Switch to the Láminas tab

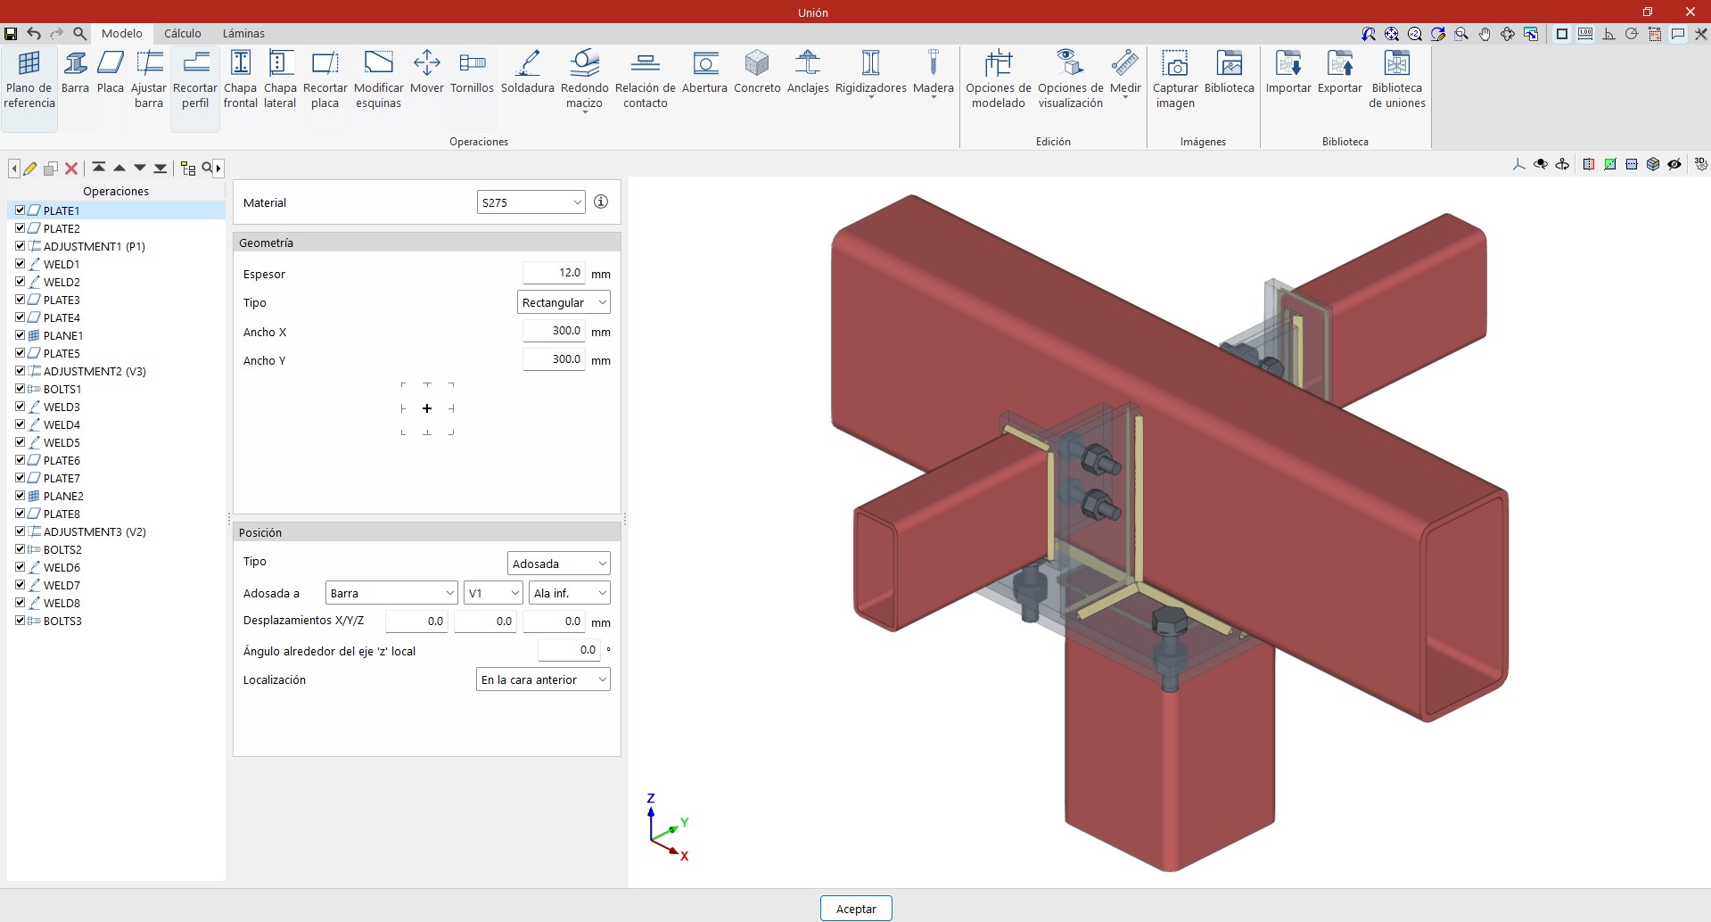point(243,34)
